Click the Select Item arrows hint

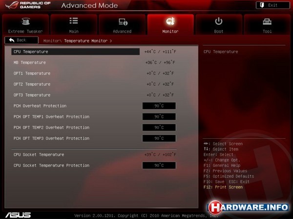pyautogui.click(x=221, y=149)
